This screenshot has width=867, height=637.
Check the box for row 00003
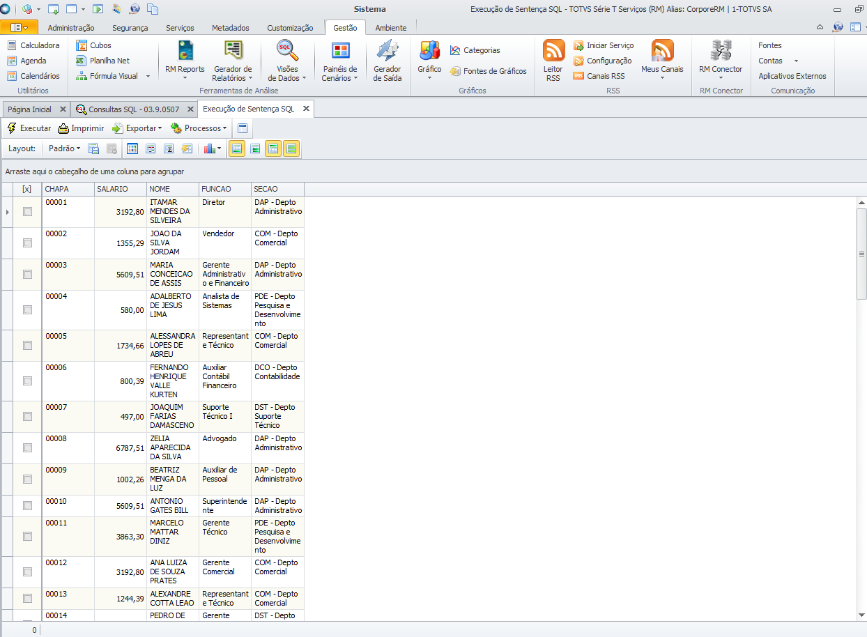pyautogui.click(x=28, y=275)
